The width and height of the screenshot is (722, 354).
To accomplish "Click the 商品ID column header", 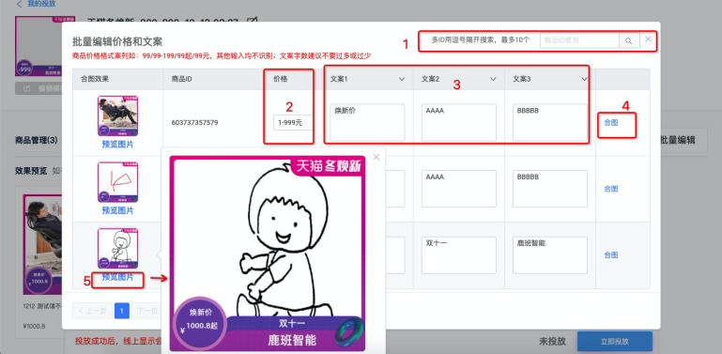I will 182,79.
